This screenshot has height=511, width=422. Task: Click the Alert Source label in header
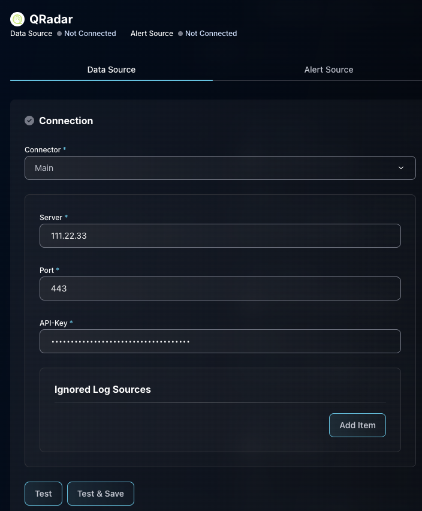click(152, 33)
